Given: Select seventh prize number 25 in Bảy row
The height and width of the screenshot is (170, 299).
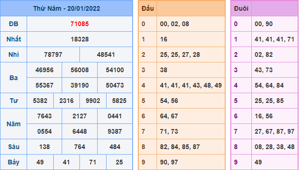Looking at the screenshot, I should (119, 162).
